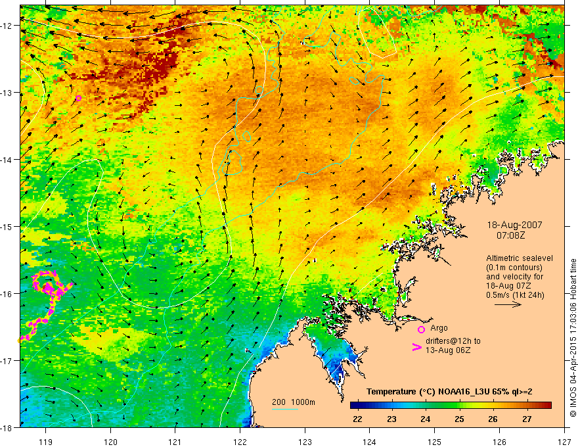Click the latitude axis label -15
578x447 pixels.
[x=7, y=226]
